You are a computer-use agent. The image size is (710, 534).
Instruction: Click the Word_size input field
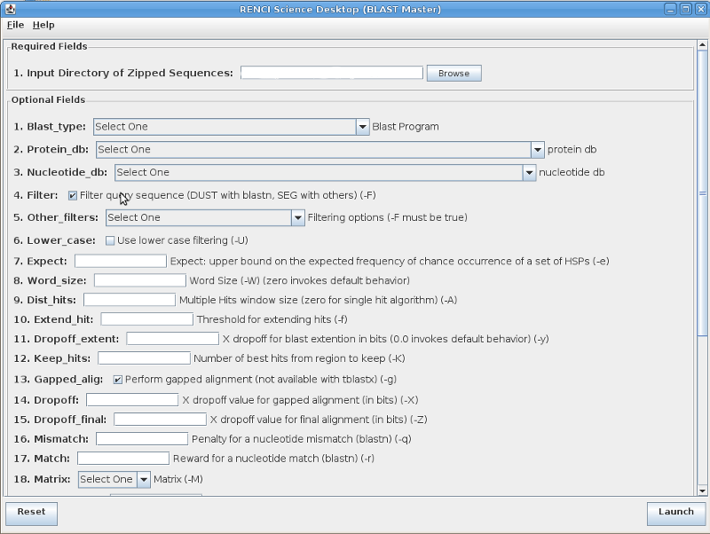139,280
